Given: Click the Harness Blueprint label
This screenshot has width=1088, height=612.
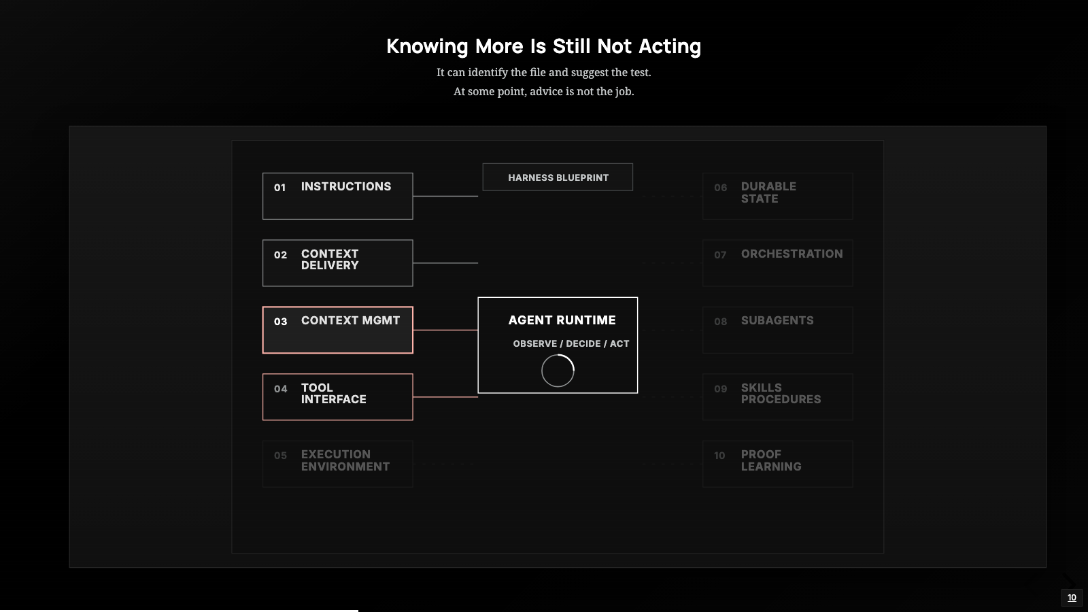Looking at the screenshot, I should click(558, 177).
